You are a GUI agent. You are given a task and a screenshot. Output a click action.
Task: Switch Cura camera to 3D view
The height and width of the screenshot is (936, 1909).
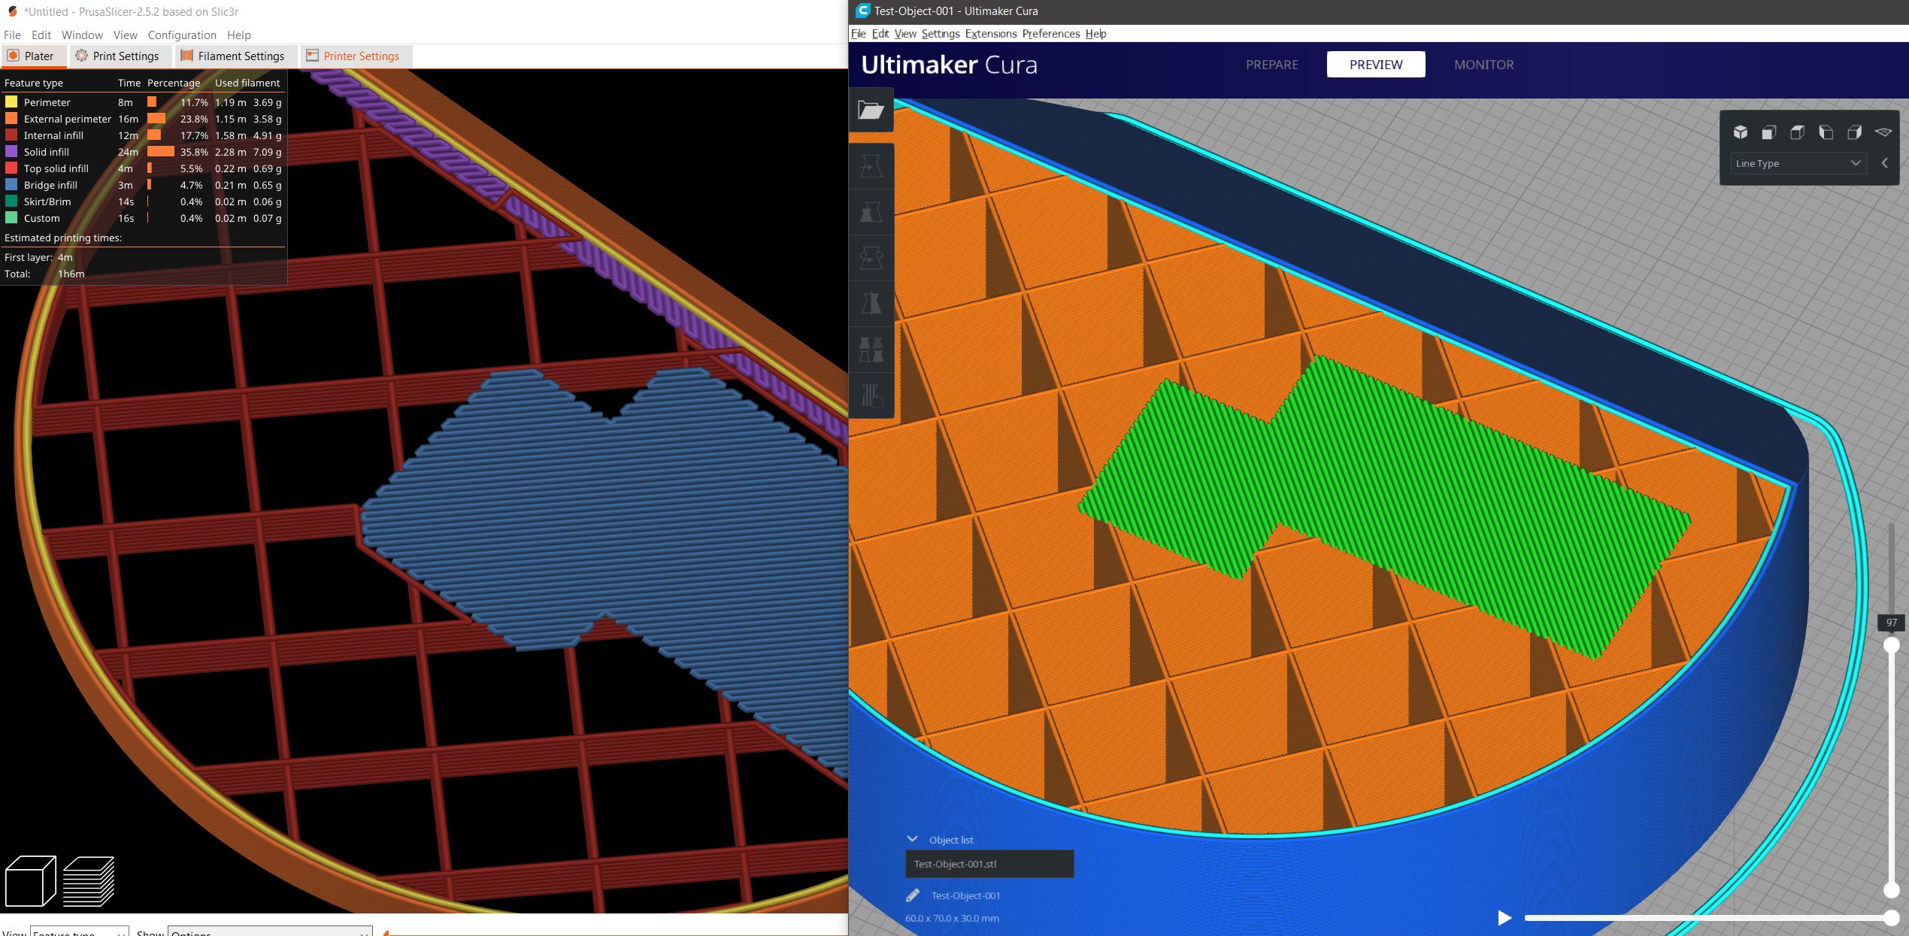(x=1740, y=132)
